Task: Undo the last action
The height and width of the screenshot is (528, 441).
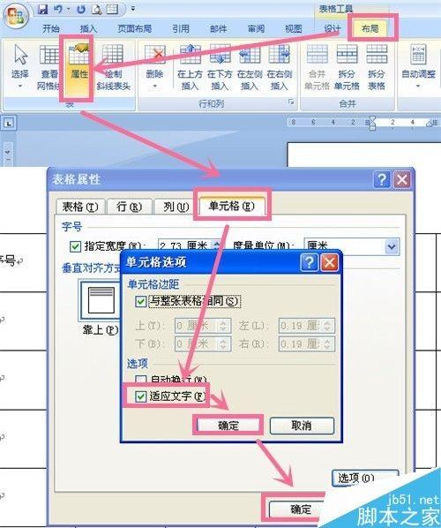Action: pyautogui.click(x=58, y=9)
